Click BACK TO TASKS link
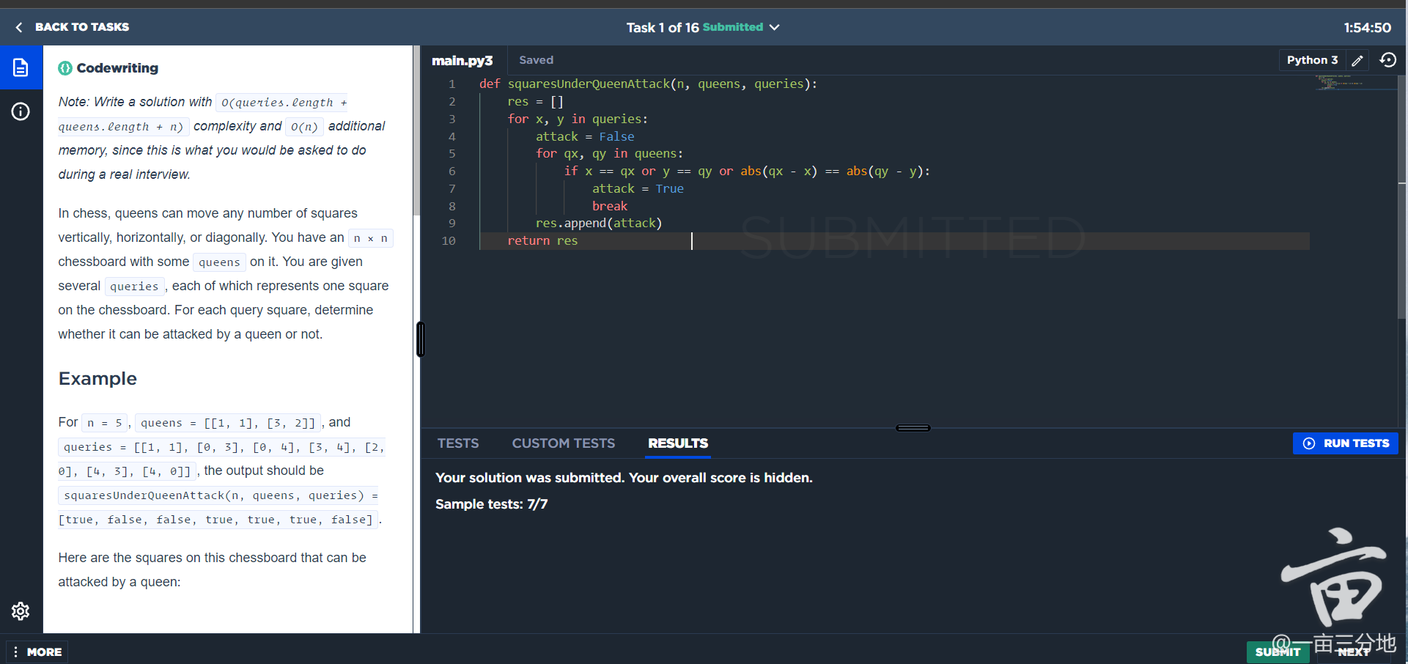Screen dimensions: 1408x664 coord(82,27)
